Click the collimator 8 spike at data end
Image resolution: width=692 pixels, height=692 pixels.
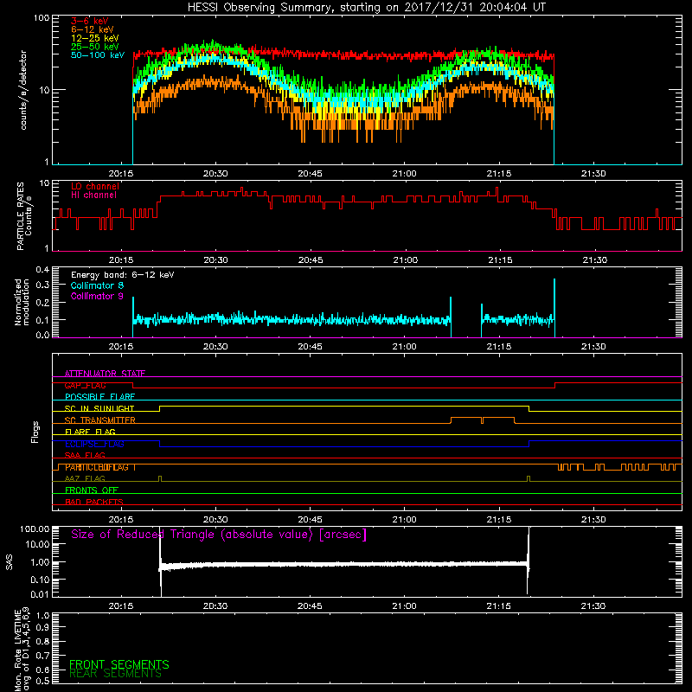coord(554,308)
